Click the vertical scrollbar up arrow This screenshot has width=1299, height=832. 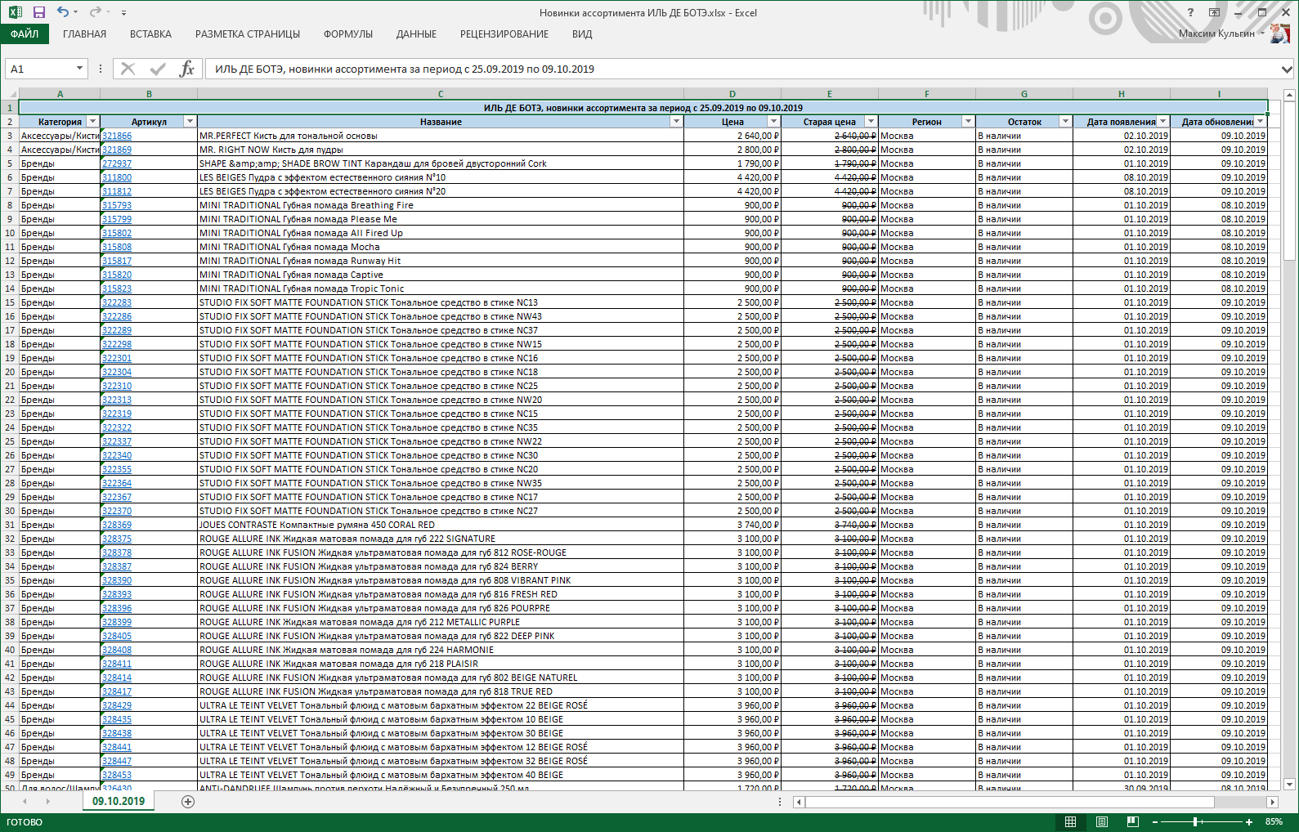click(1290, 94)
